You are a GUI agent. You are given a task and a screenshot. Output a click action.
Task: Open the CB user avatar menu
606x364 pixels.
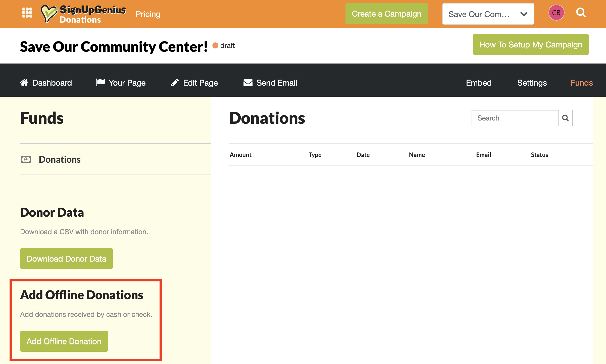556,13
